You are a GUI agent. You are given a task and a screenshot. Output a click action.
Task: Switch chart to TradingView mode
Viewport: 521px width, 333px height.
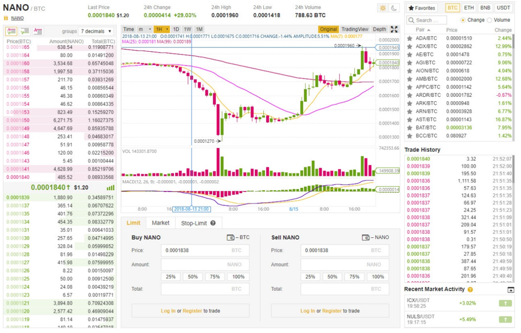[355, 30]
